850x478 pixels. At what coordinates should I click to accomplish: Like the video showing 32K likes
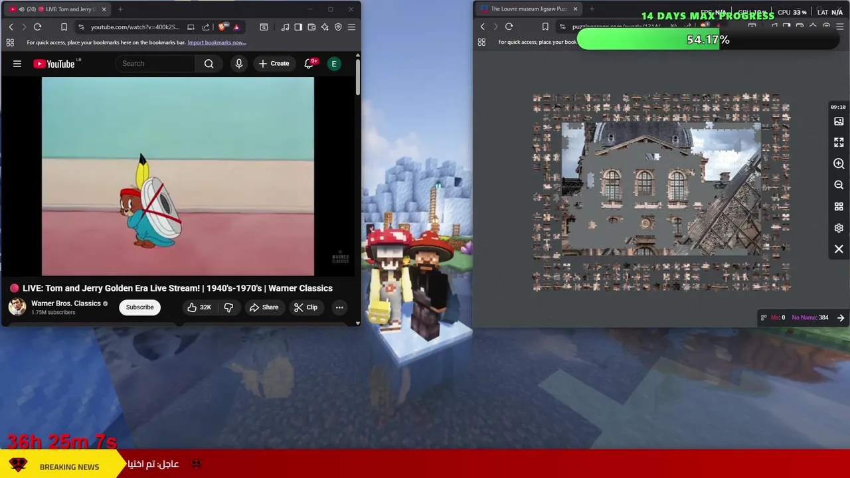(x=199, y=307)
